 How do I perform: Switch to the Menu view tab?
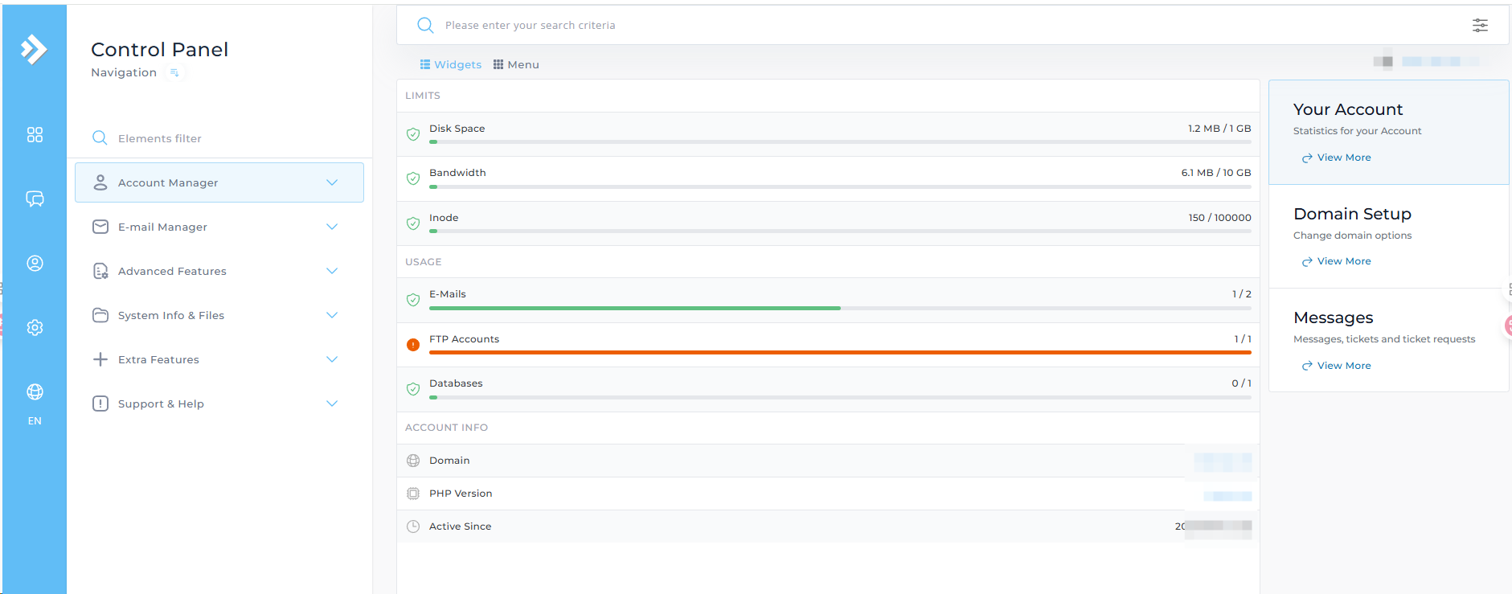(516, 64)
